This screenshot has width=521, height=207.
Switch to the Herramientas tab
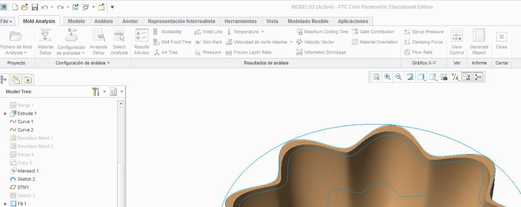click(241, 21)
